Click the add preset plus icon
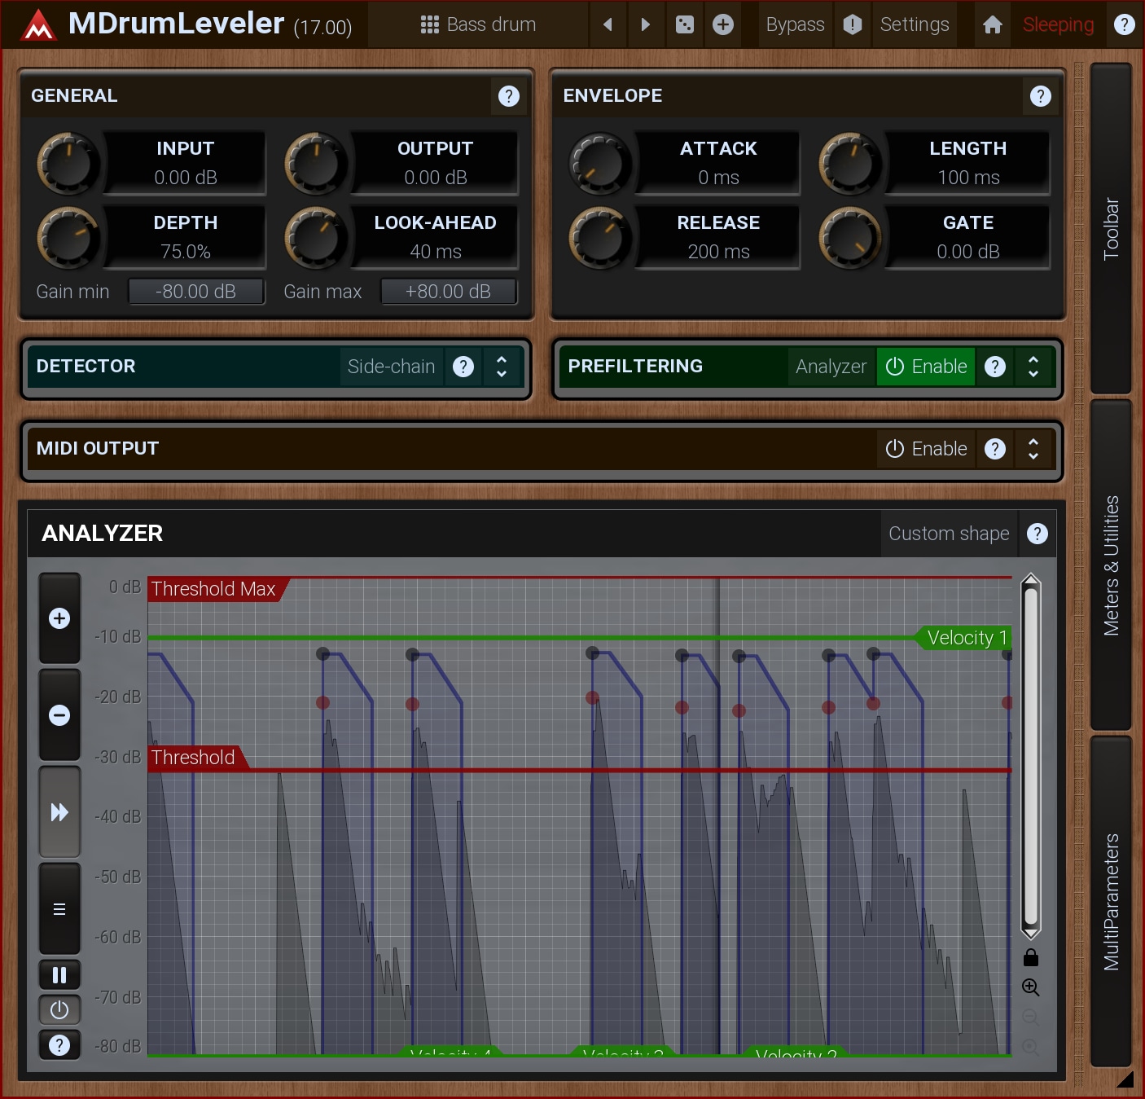The height and width of the screenshot is (1099, 1145). click(723, 24)
